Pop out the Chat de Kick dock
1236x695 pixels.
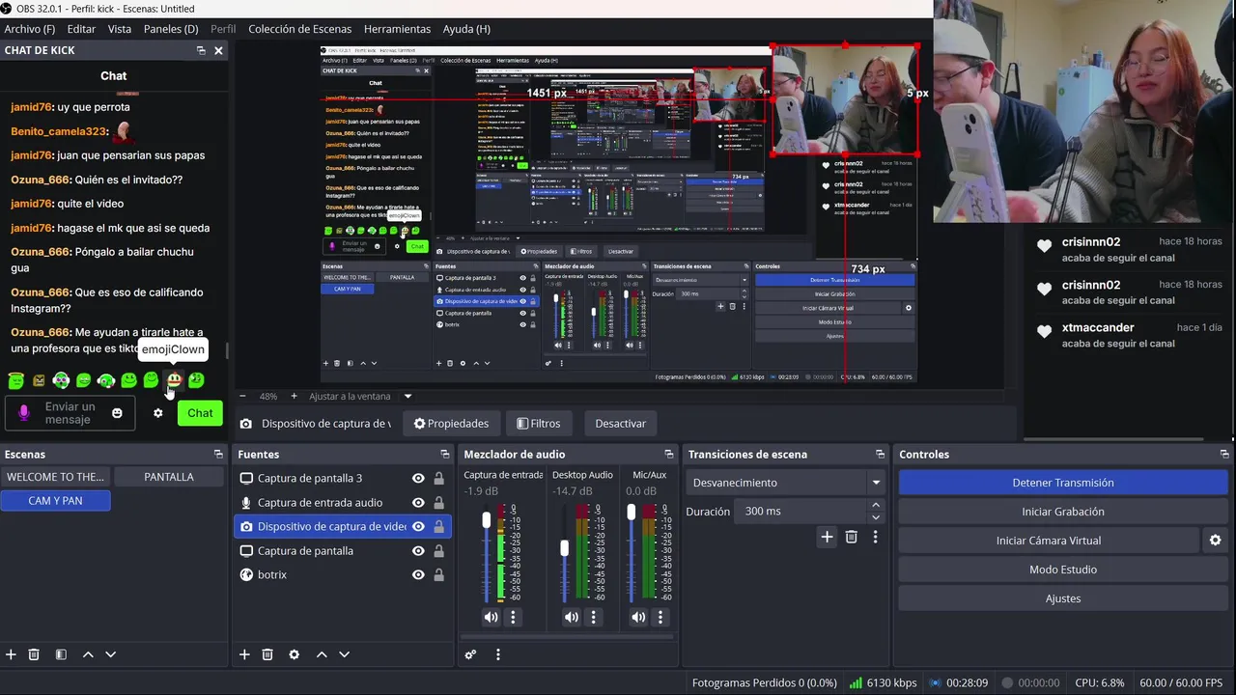(201, 50)
